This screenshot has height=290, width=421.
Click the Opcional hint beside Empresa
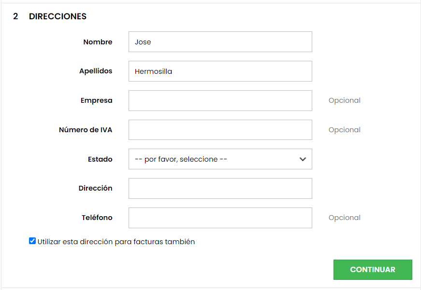344,100
